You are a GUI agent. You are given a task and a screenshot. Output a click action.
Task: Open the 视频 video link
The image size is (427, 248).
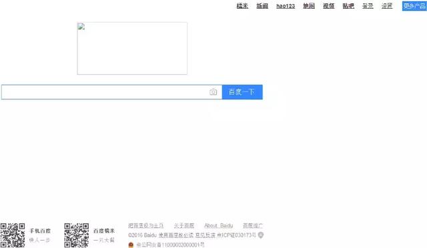point(328,6)
